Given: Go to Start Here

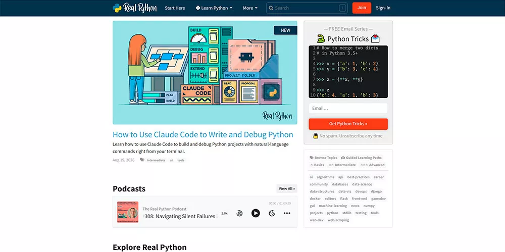Looking at the screenshot, I should 175,8.
